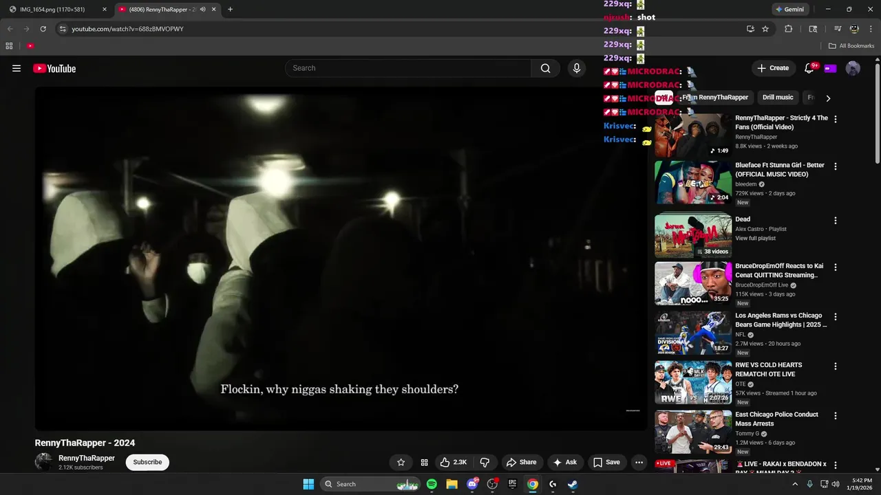Show next filter chips with arrow
The width and height of the screenshot is (881, 495).
[828, 98]
